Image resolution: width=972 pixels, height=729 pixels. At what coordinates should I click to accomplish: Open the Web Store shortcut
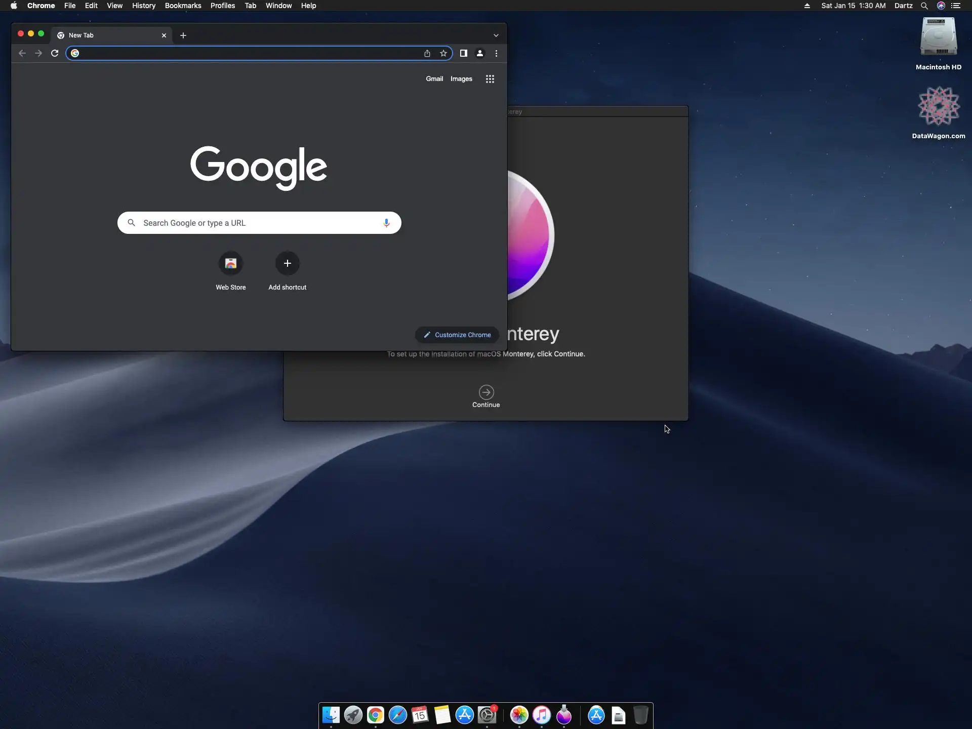pos(231,264)
